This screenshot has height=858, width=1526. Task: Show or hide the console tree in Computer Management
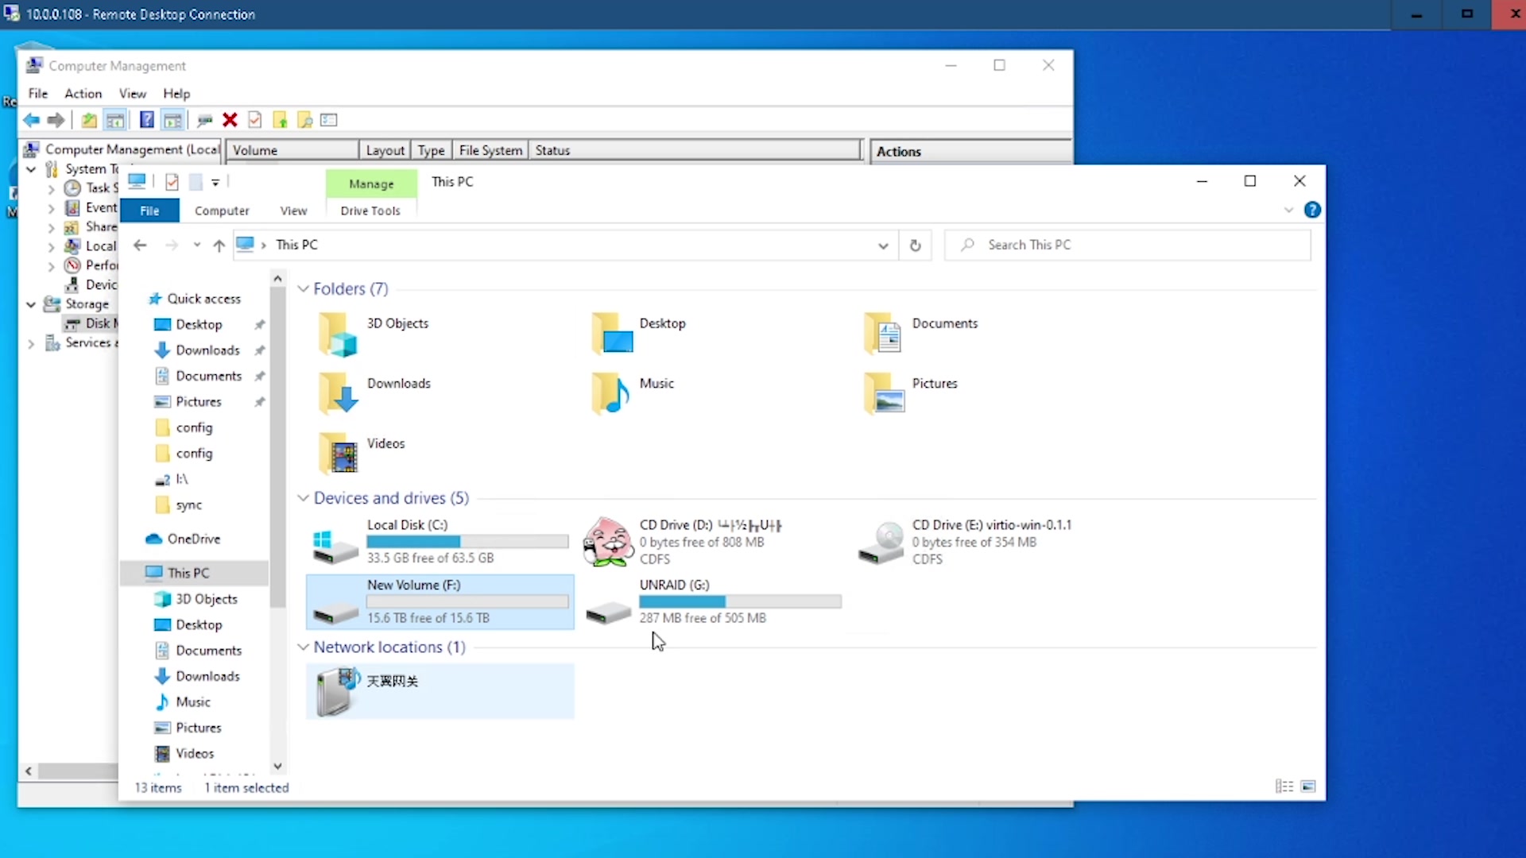(x=115, y=120)
